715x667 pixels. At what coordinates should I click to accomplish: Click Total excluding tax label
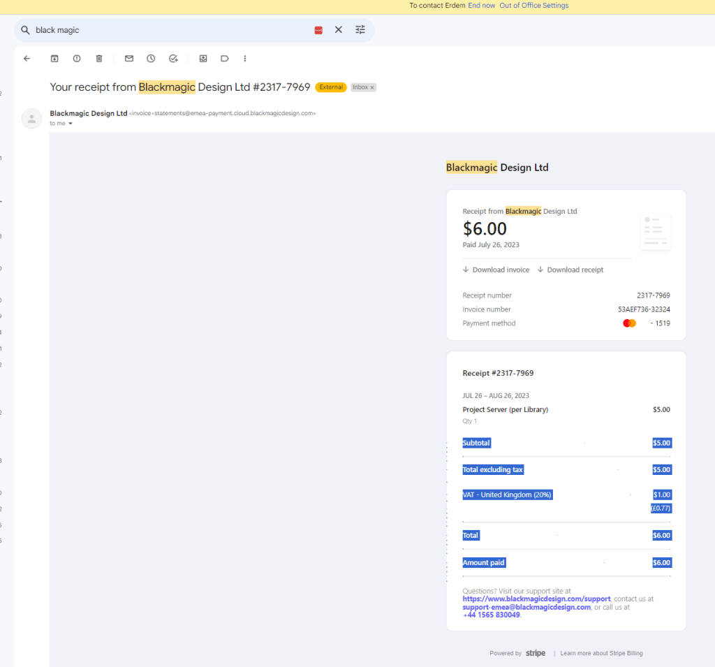click(x=493, y=469)
